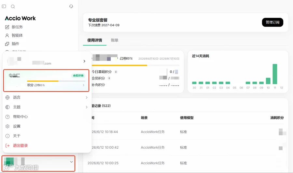Open the 插件 puzzle icon

[7, 44]
